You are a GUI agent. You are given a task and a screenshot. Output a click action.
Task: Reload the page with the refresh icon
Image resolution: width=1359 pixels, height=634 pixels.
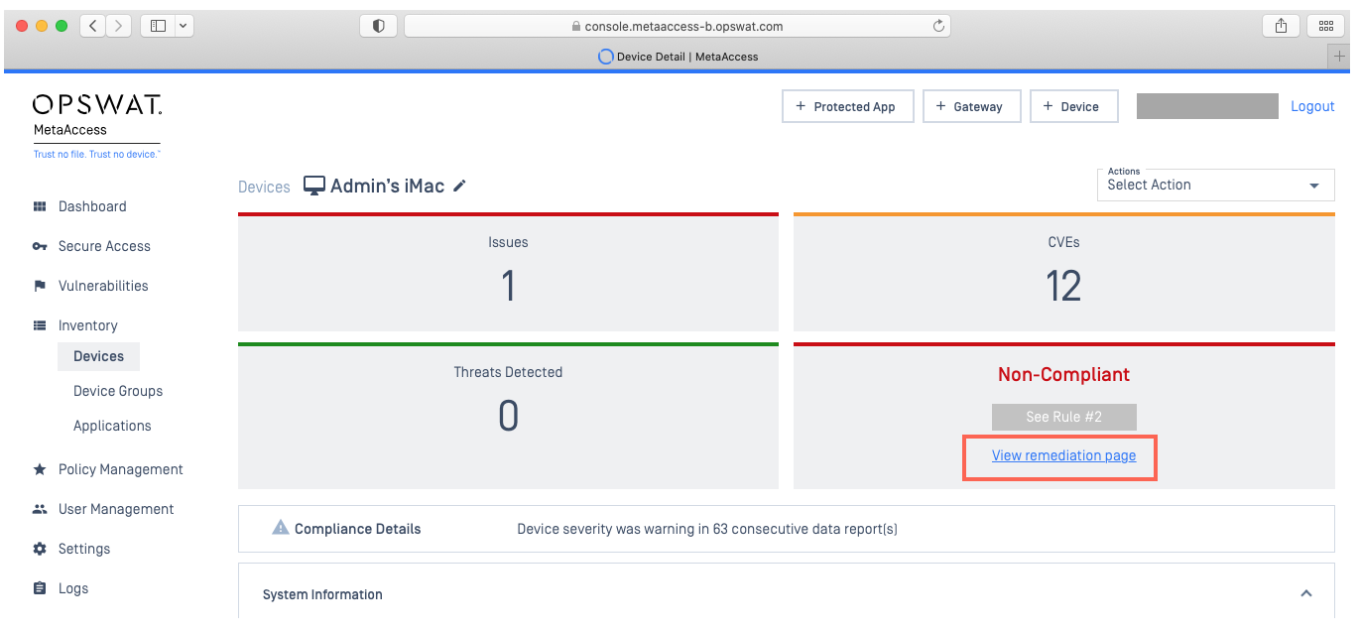click(938, 26)
